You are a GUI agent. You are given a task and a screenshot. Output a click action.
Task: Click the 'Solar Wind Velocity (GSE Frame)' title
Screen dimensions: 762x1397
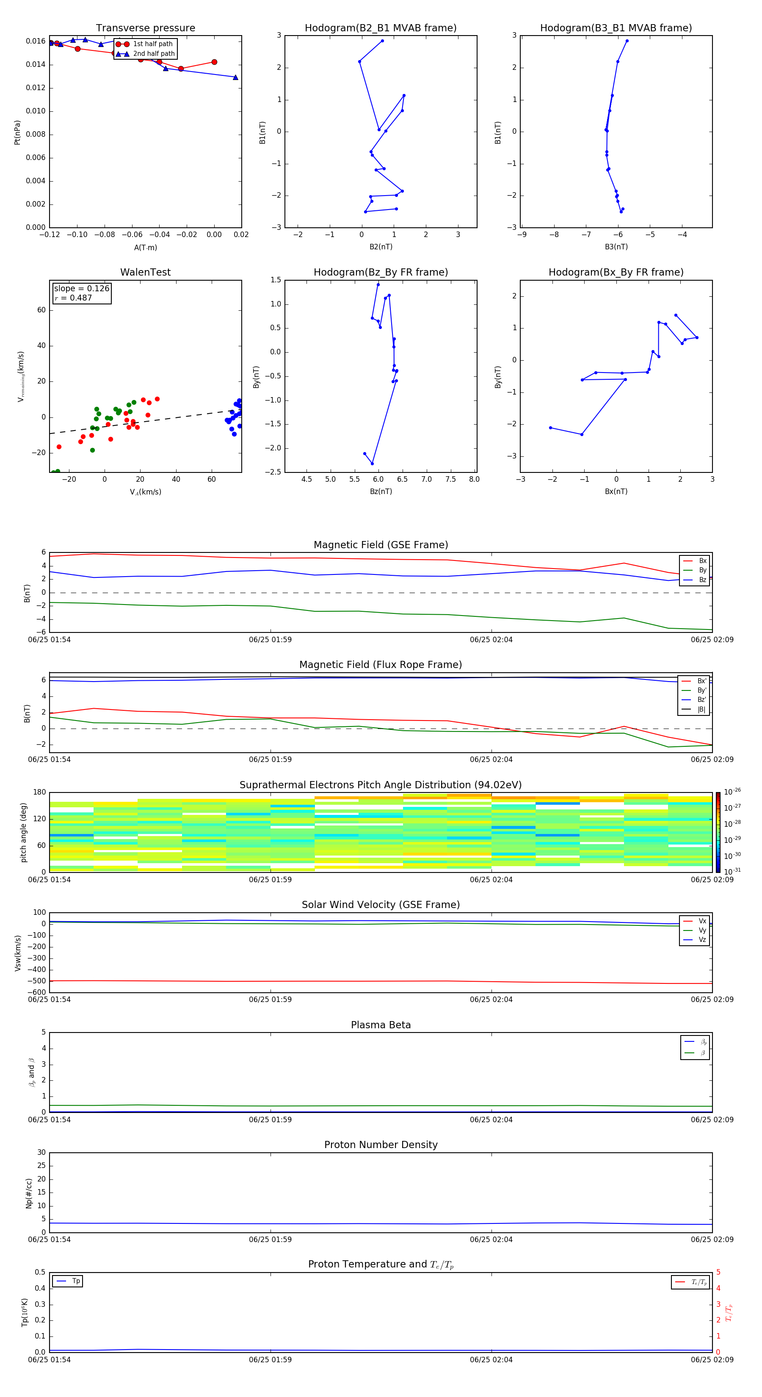[x=381, y=905]
